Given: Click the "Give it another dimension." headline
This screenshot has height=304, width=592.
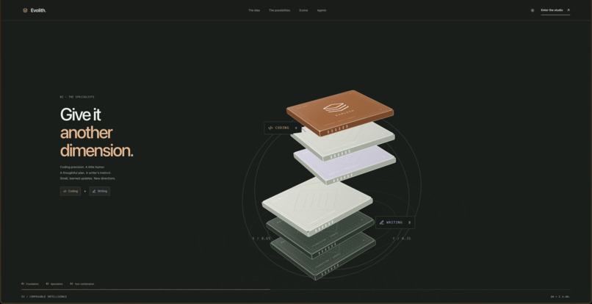Looking at the screenshot, I should [x=97, y=133].
